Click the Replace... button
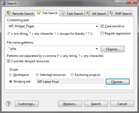Screen dimensions: 139x113 click(70, 104)
